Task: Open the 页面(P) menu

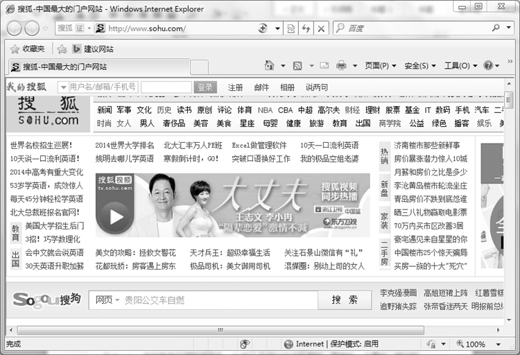Action: pos(381,66)
